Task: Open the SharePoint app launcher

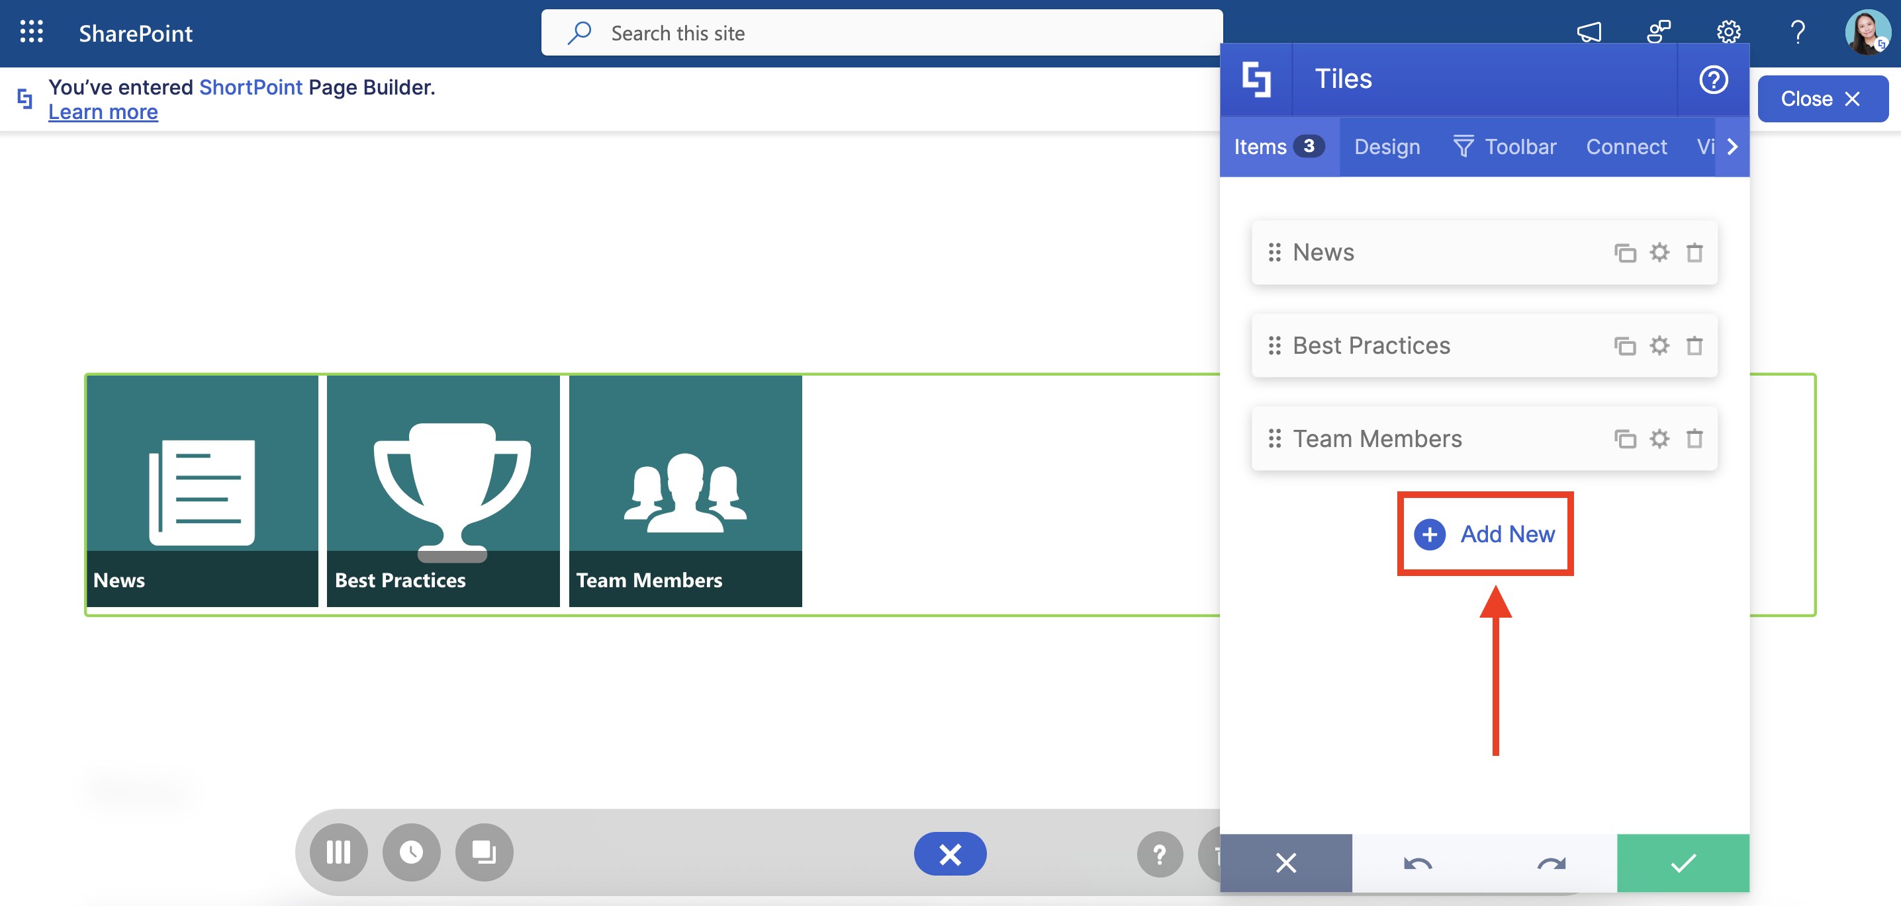Action: click(31, 32)
